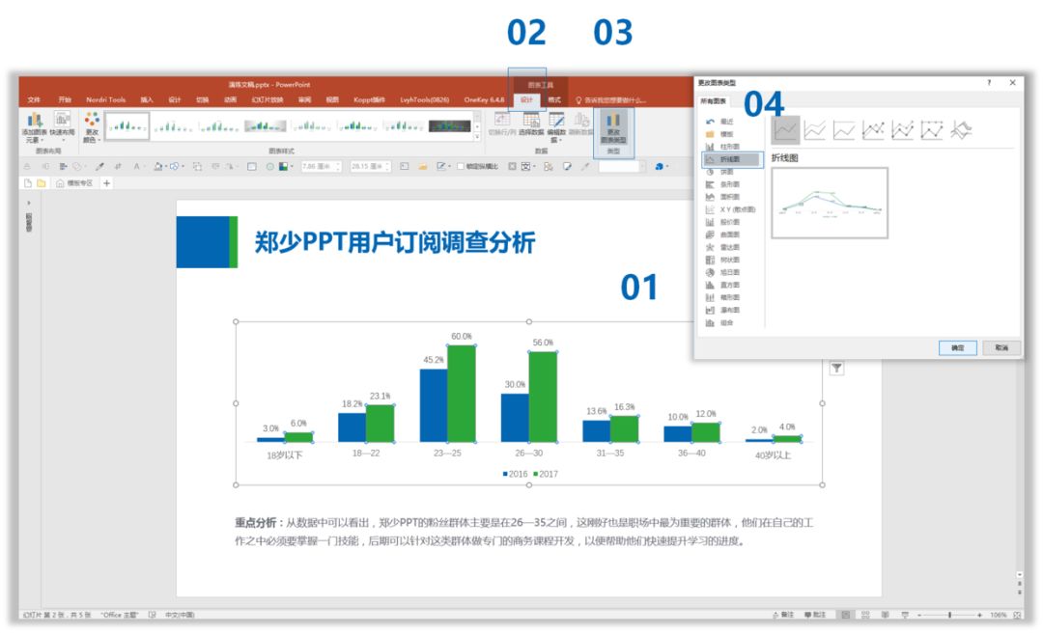Select 3-D line chart subtype icon
Viewport: 1043px width, 633px height.
961,129
